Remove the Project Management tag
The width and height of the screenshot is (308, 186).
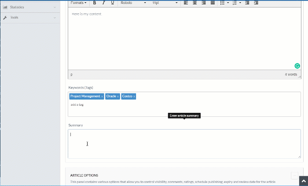click(x=102, y=97)
